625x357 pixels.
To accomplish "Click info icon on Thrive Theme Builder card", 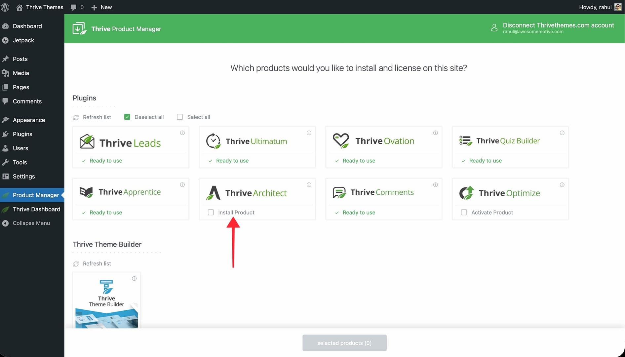I will pyautogui.click(x=134, y=279).
